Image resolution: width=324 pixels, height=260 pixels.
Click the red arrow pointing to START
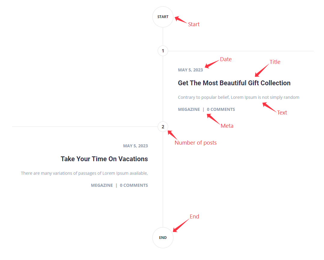[x=180, y=20]
